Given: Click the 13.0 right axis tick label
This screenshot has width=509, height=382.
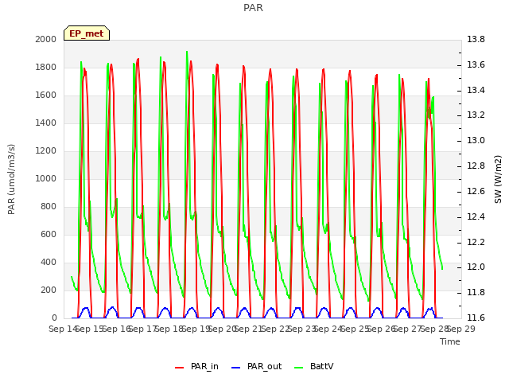Looking at the screenshot, I should [476, 140].
